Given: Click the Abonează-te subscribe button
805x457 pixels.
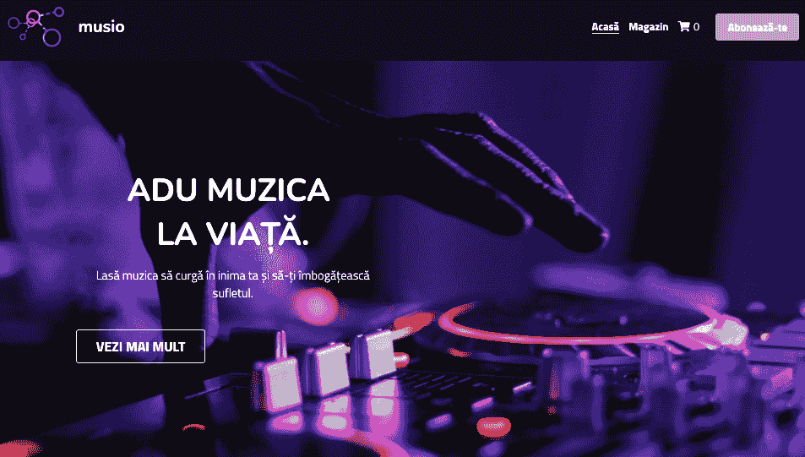Looking at the screenshot, I should coord(757,27).
